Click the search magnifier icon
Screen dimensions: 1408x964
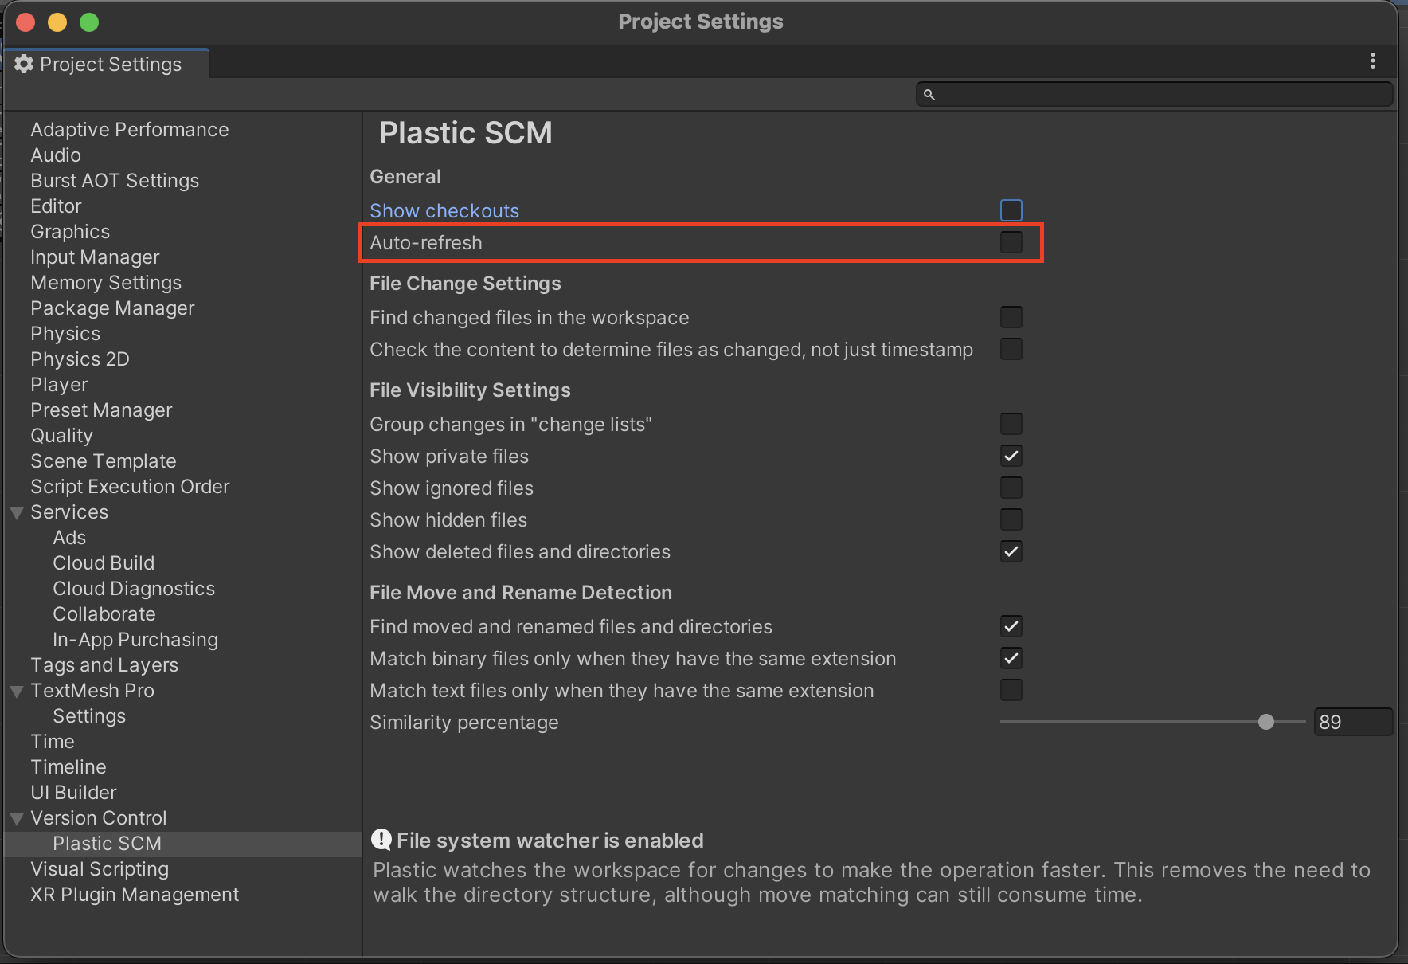[929, 95]
